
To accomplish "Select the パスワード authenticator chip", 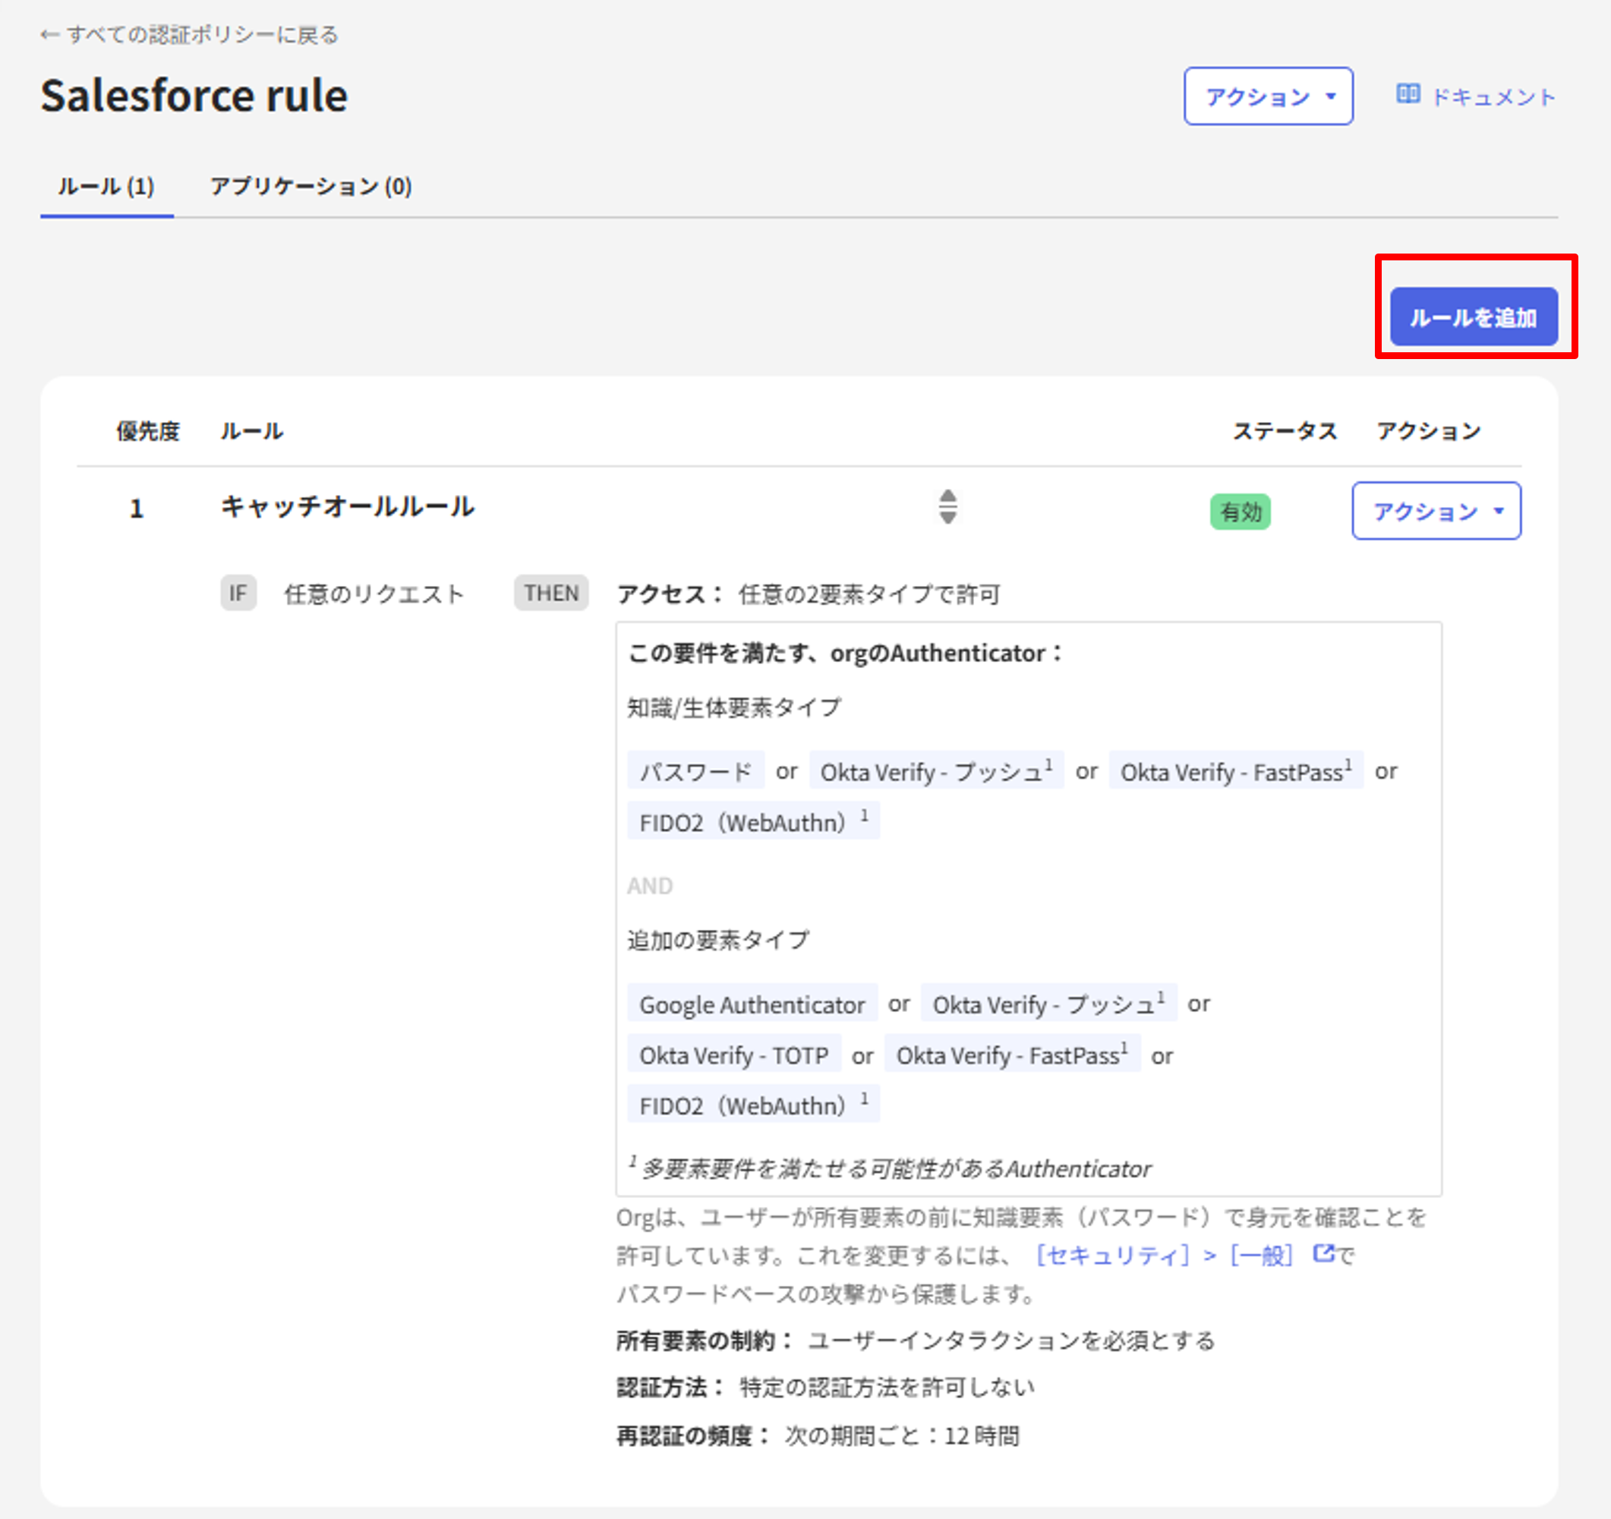I will [x=695, y=771].
